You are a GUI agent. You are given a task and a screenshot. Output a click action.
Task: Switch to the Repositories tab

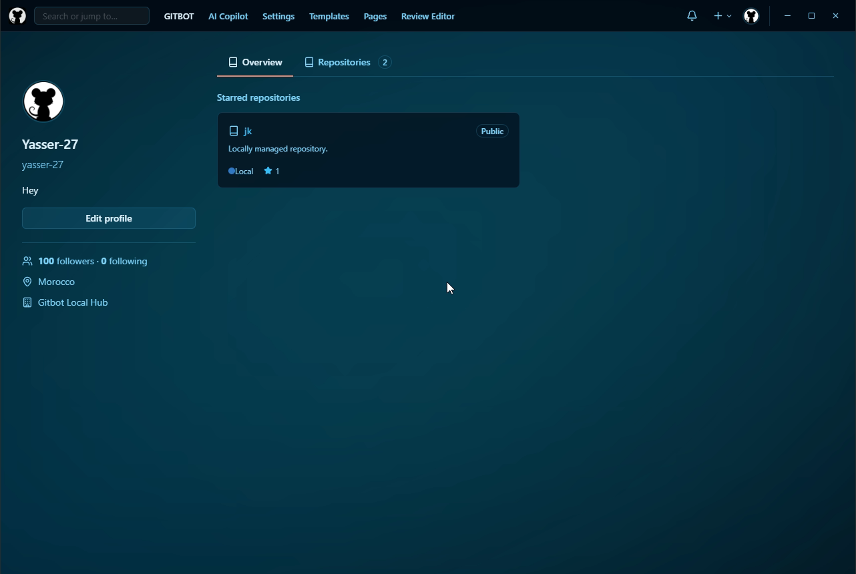[x=343, y=62]
